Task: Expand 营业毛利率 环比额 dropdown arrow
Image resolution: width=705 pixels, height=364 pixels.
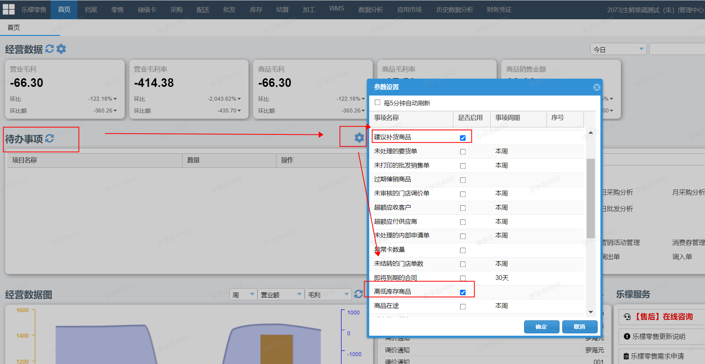Action: point(239,111)
